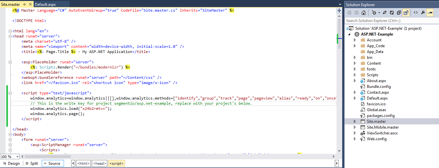Toggle the Show All Files button
The width and height of the screenshot is (439, 168).
(x=406, y=13)
